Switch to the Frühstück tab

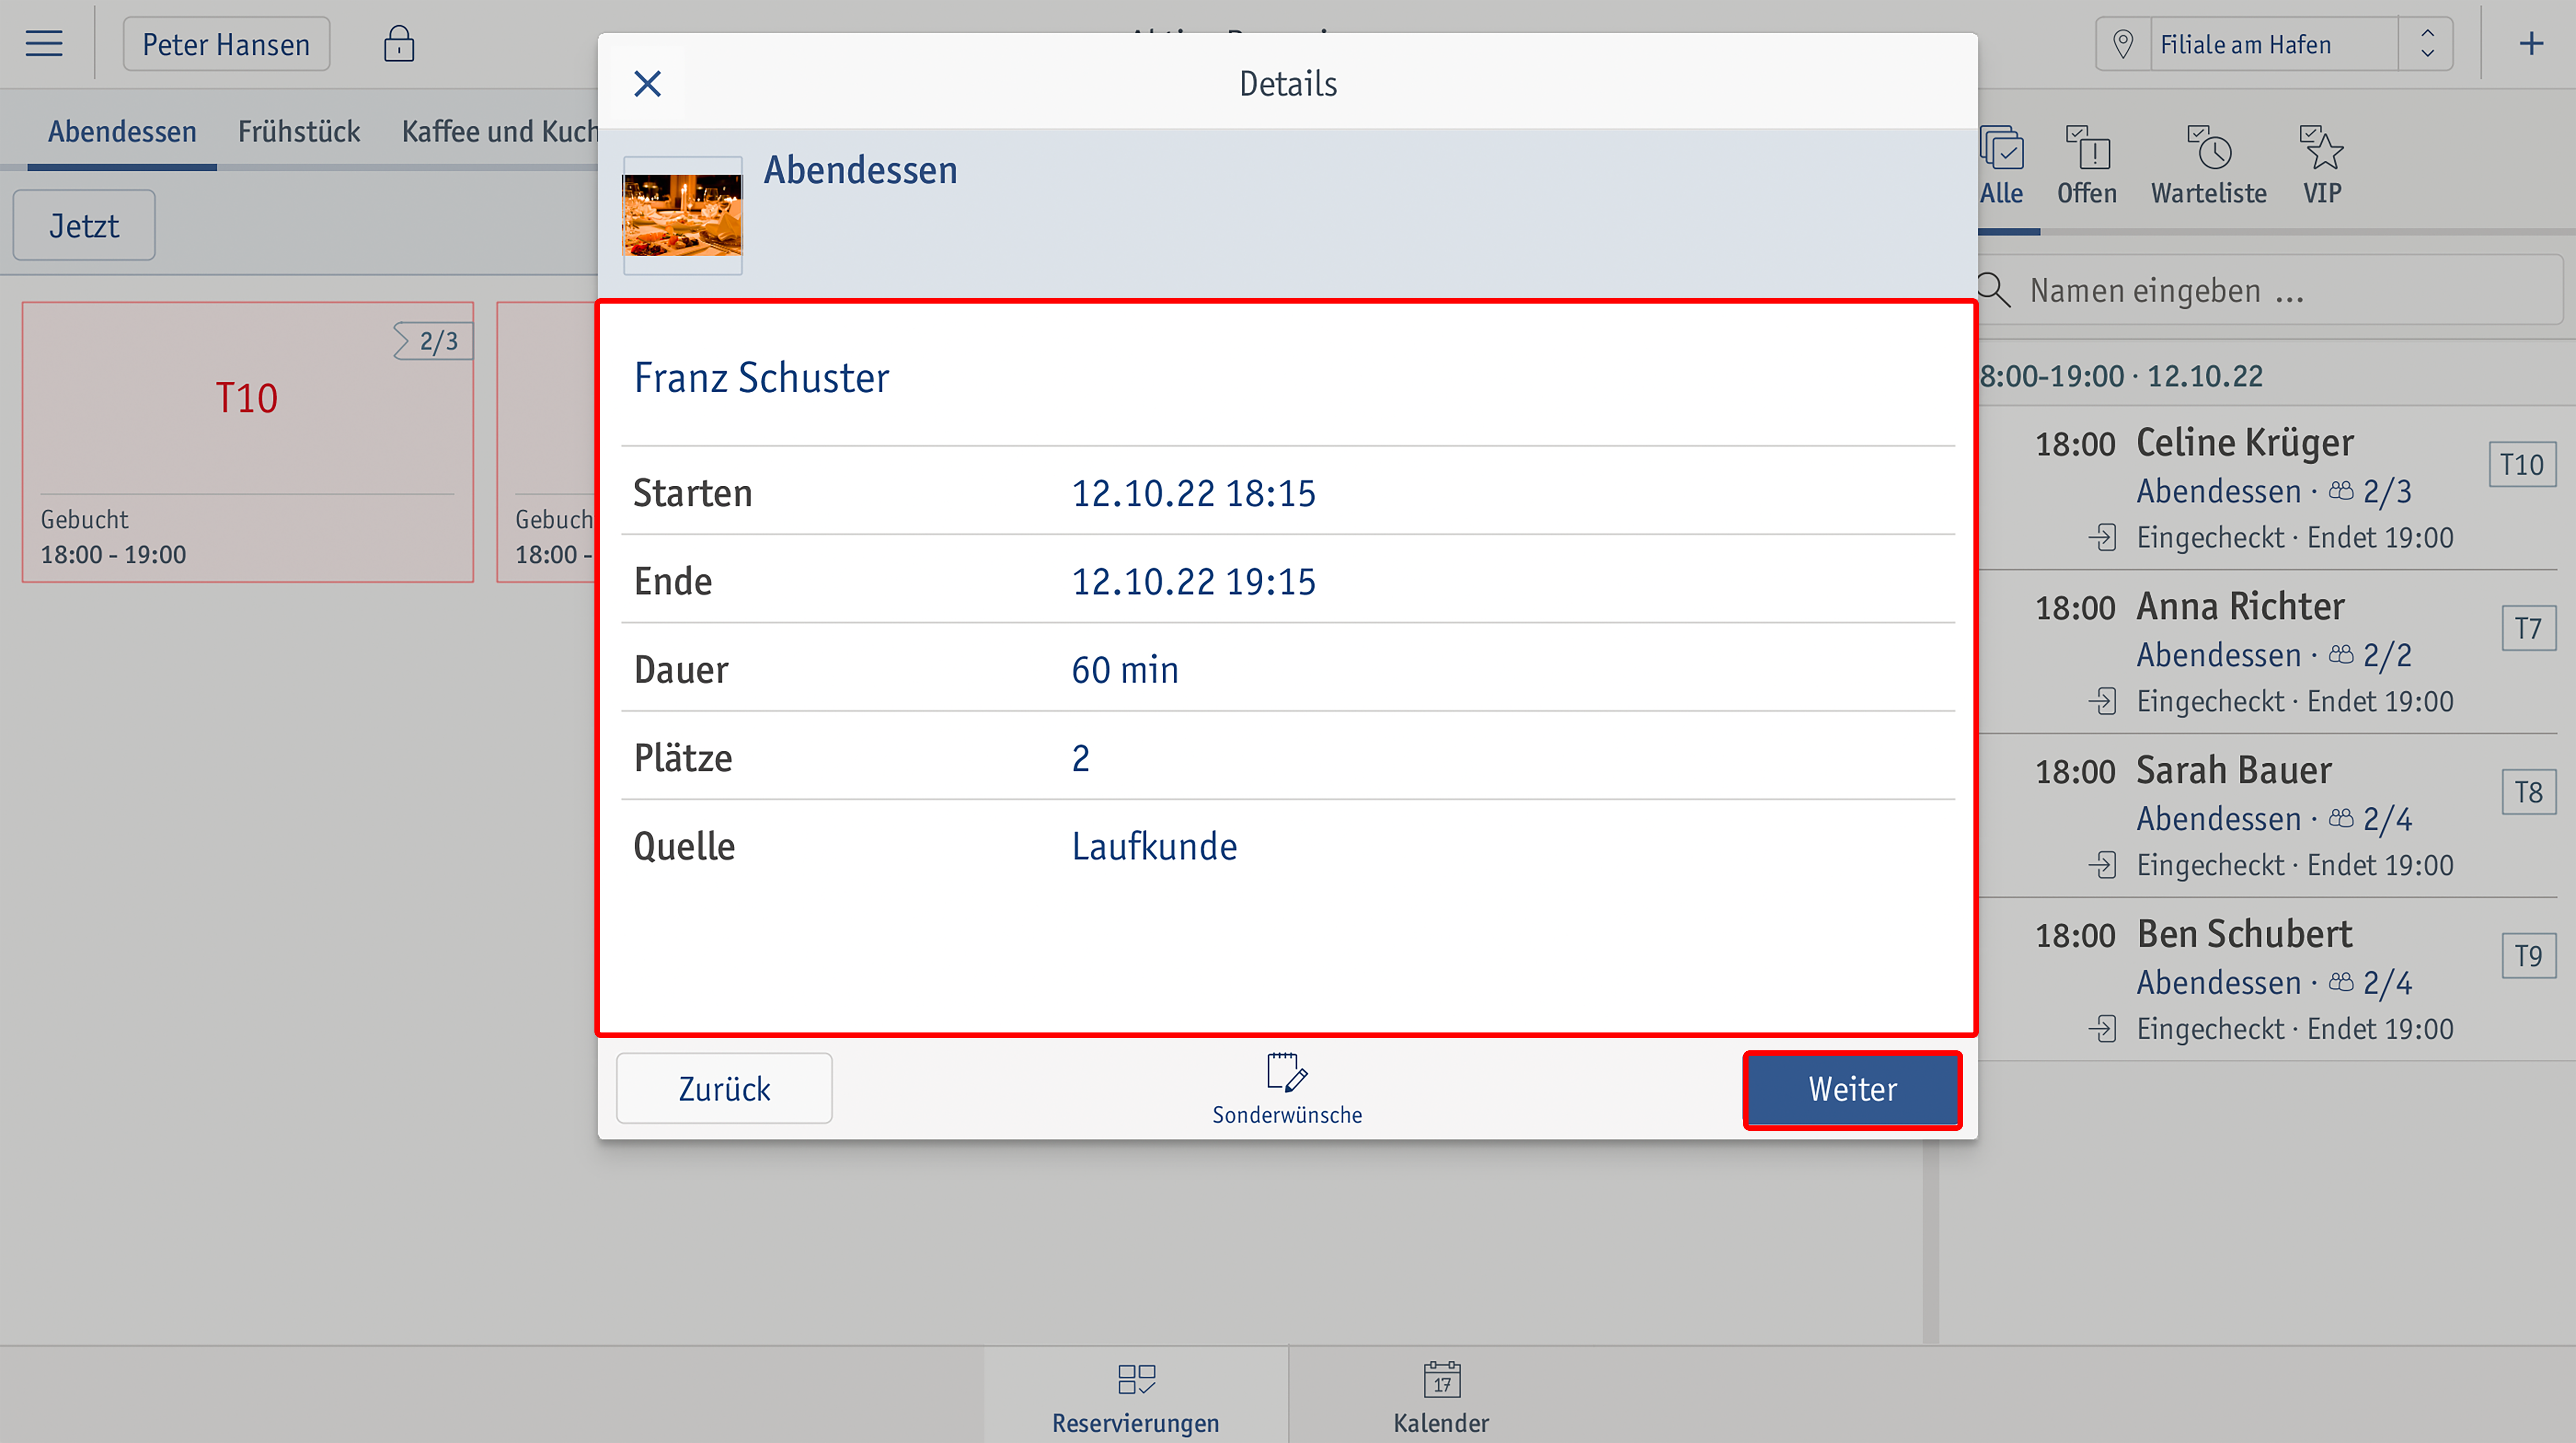coord(299,131)
